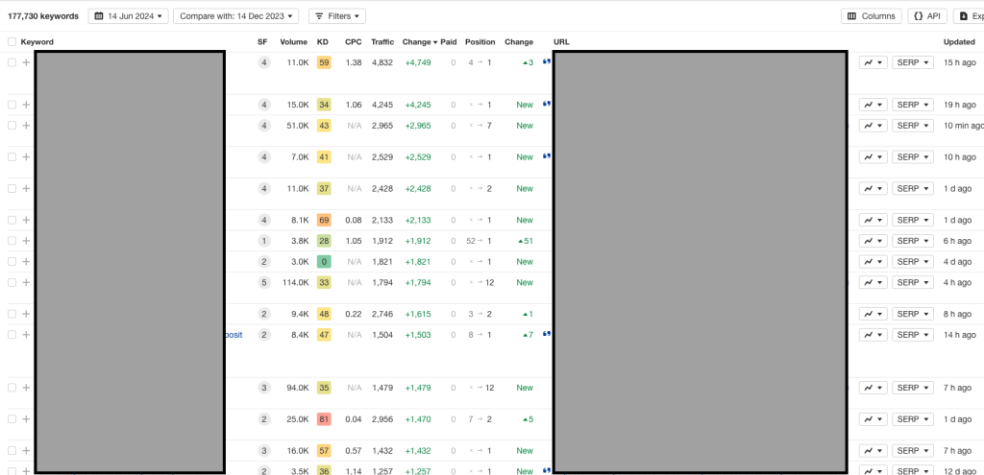Click the plus icon in the 9.4K volume row
Viewport: 984px width, 475px height.
click(26, 314)
